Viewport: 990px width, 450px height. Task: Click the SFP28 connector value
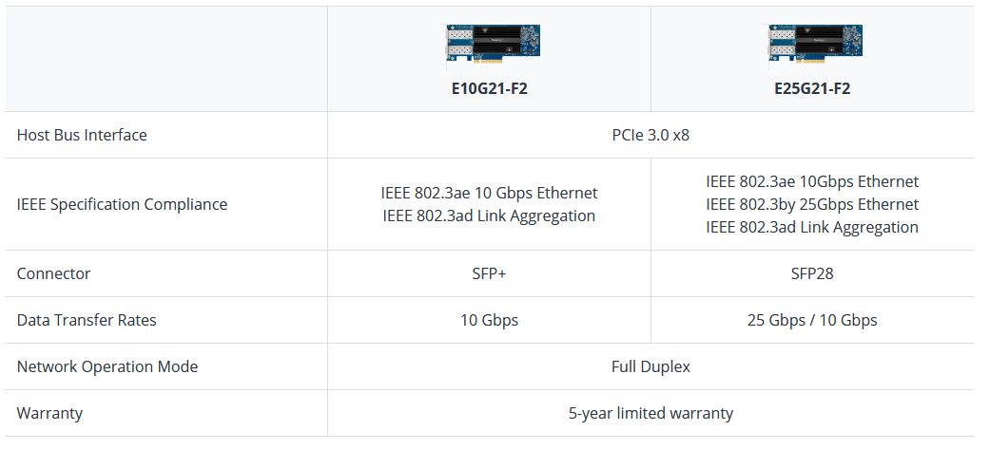tap(811, 273)
